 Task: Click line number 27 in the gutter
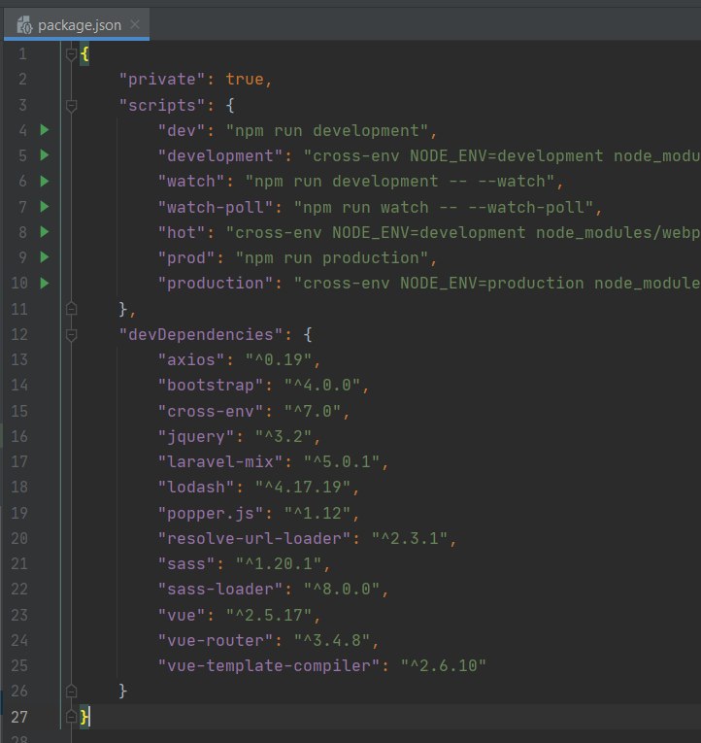[x=19, y=717]
